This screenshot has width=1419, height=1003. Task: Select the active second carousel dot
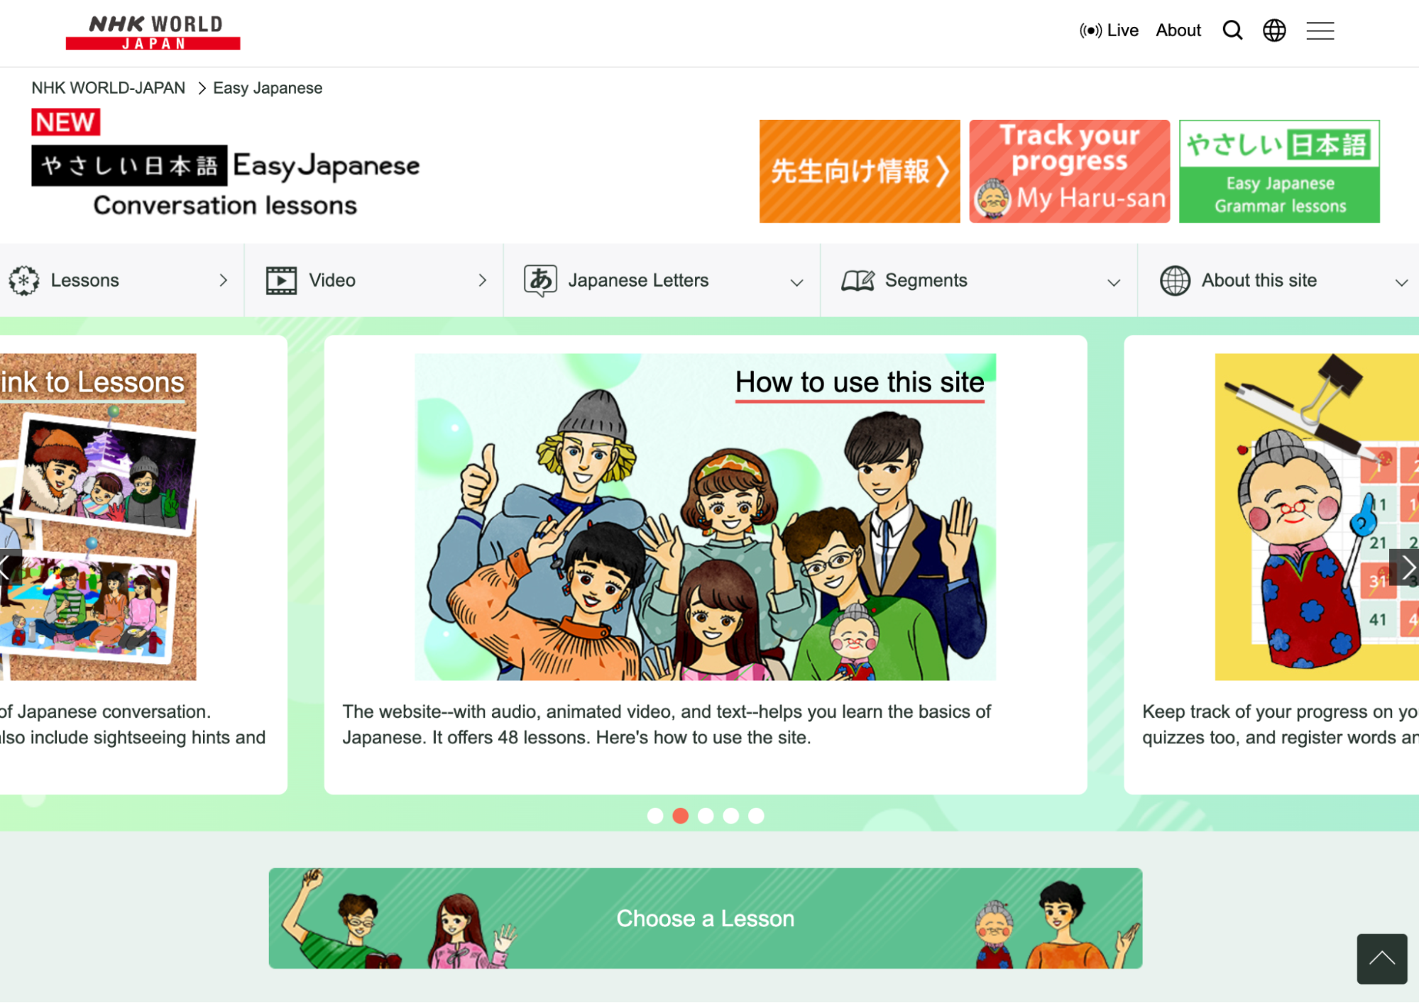click(x=680, y=816)
